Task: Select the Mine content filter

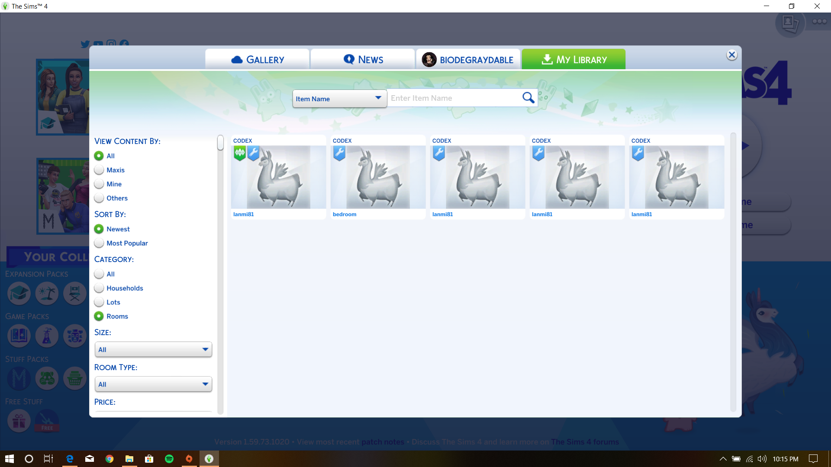Action: [99, 184]
